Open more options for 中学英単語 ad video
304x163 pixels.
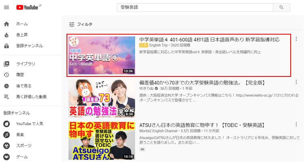tap(296, 39)
